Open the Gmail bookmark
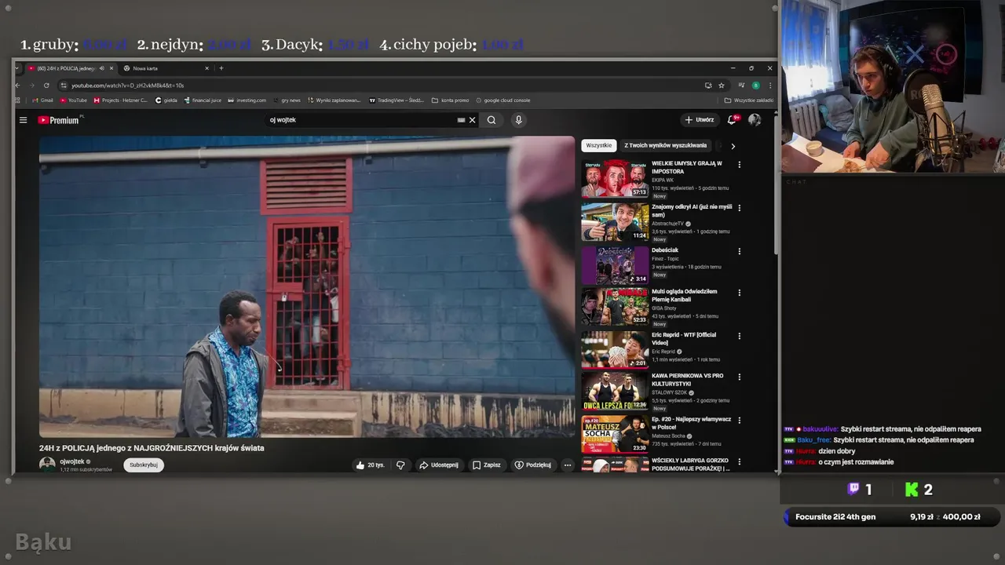Image resolution: width=1005 pixels, height=565 pixels. click(x=42, y=100)
